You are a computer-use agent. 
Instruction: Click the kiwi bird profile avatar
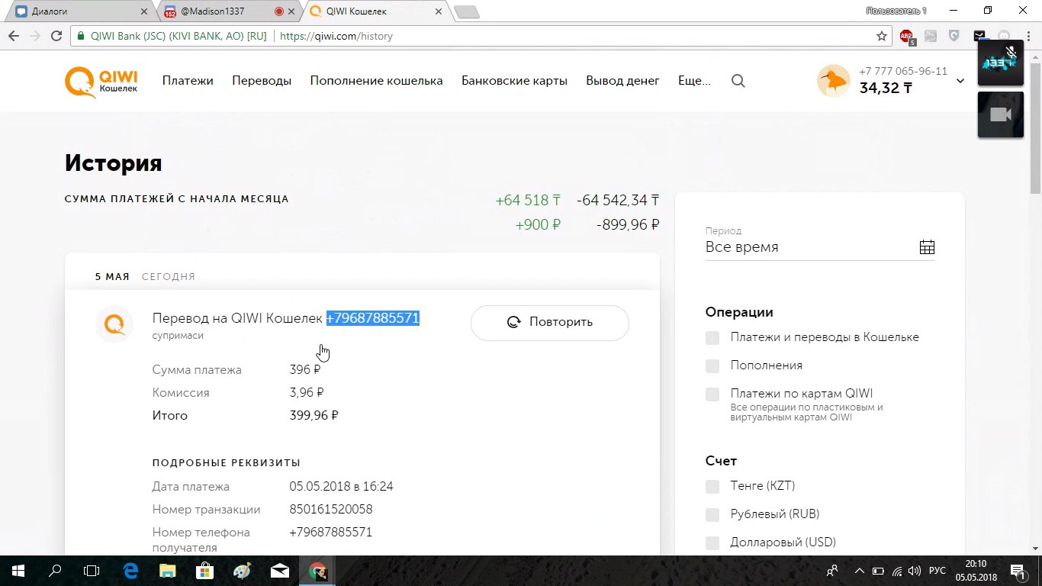834,80
